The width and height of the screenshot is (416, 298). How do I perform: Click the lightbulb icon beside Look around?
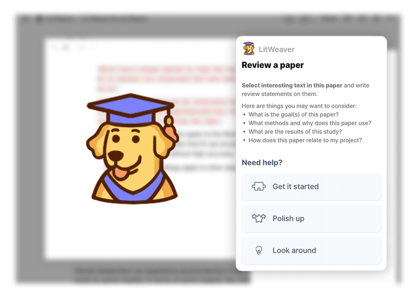[x=259, y=250]
